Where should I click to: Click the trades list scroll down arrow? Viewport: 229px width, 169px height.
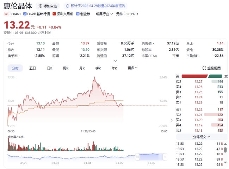(225, 162)
